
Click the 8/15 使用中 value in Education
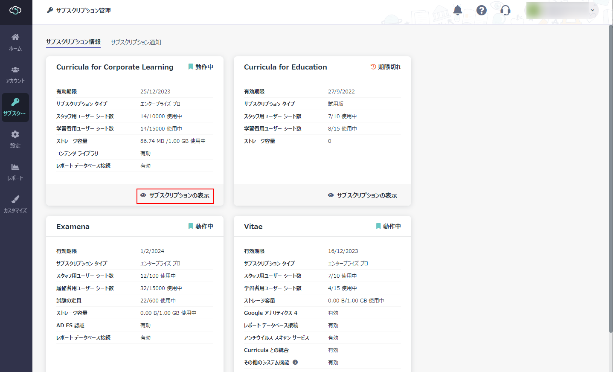343,128
